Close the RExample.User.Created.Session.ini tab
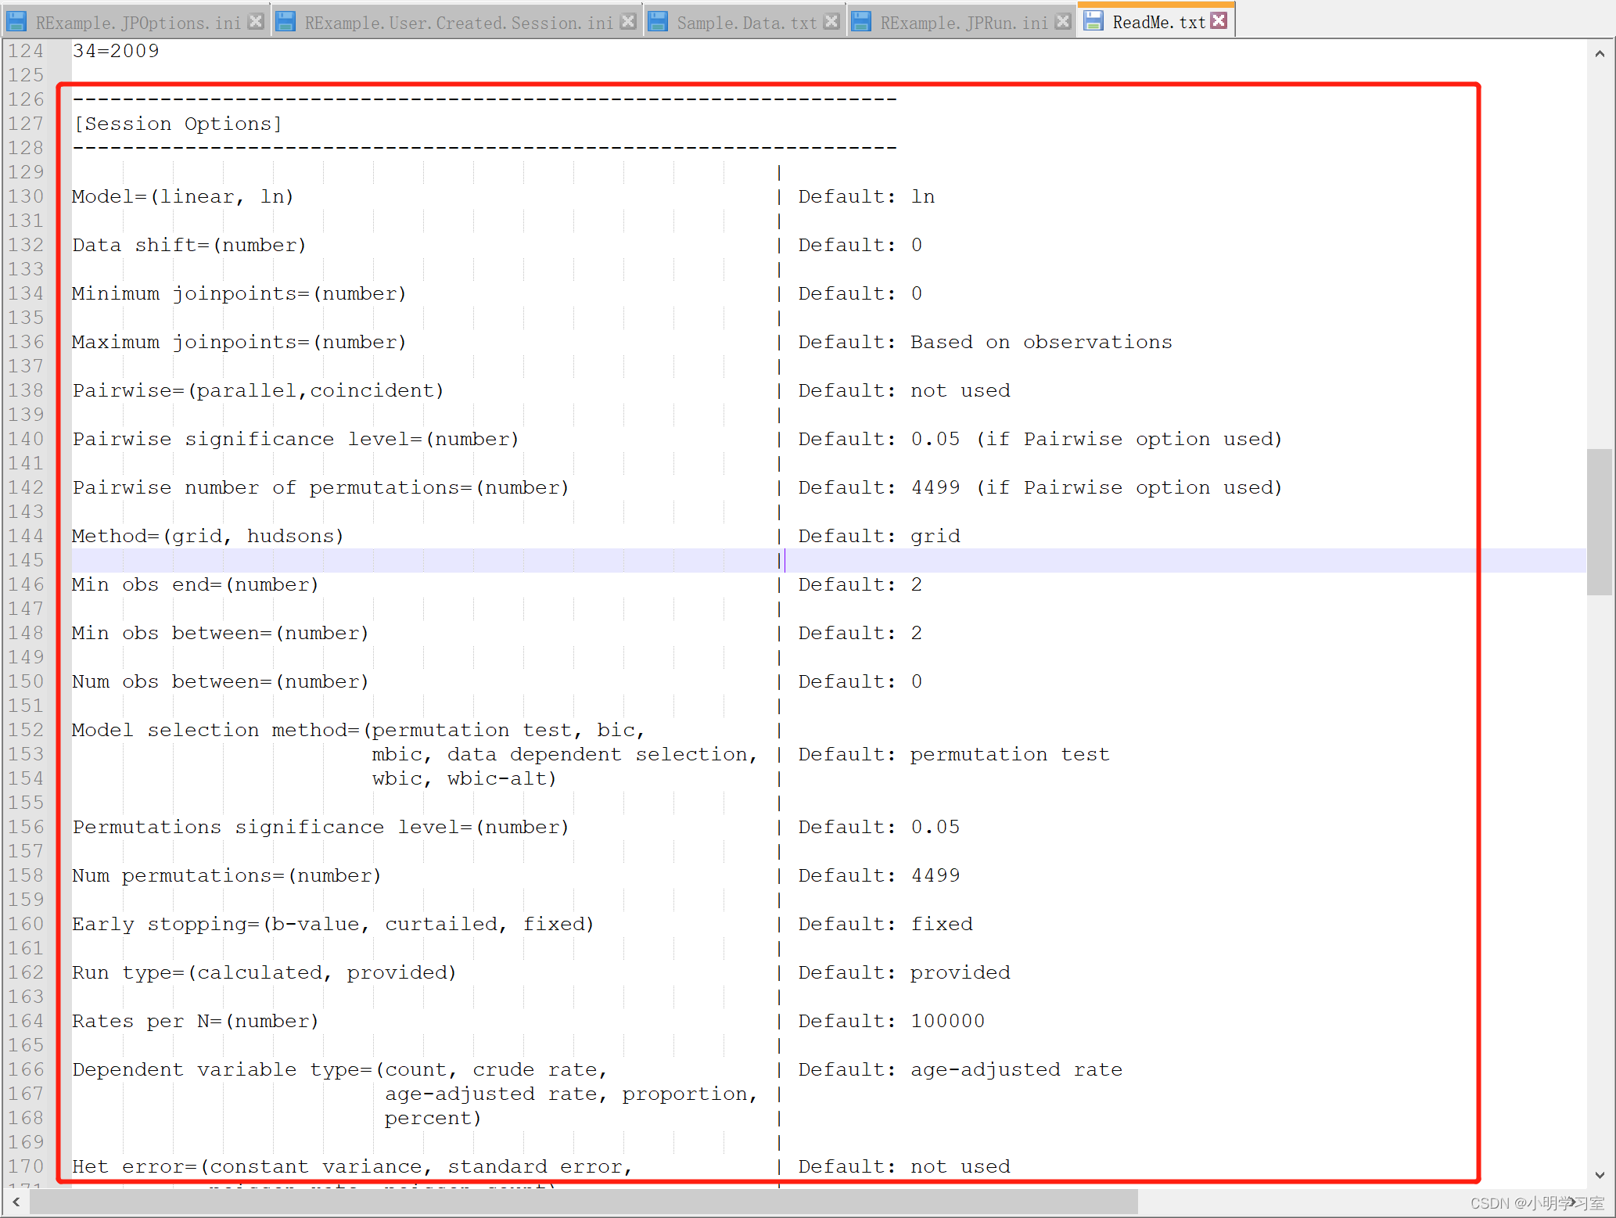Screen dimensions: 1616x1218 [x=628, y=22]
